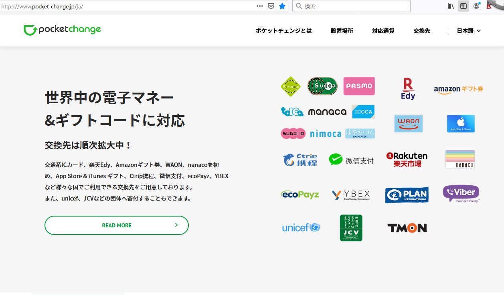Viewport: 504px width, 295px height.
Task: Click the Suica card logo
Action: coord(322,86)
